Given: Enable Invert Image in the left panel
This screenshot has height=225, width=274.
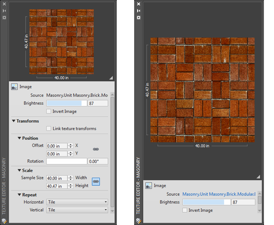Looking at the screenshot, I should click(49, 111).
